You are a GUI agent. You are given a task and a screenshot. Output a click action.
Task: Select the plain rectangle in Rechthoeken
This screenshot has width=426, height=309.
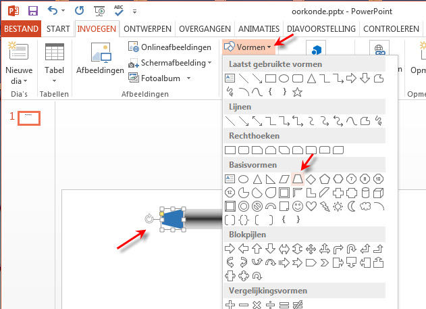pyautogui.click(x=230, y=150)
